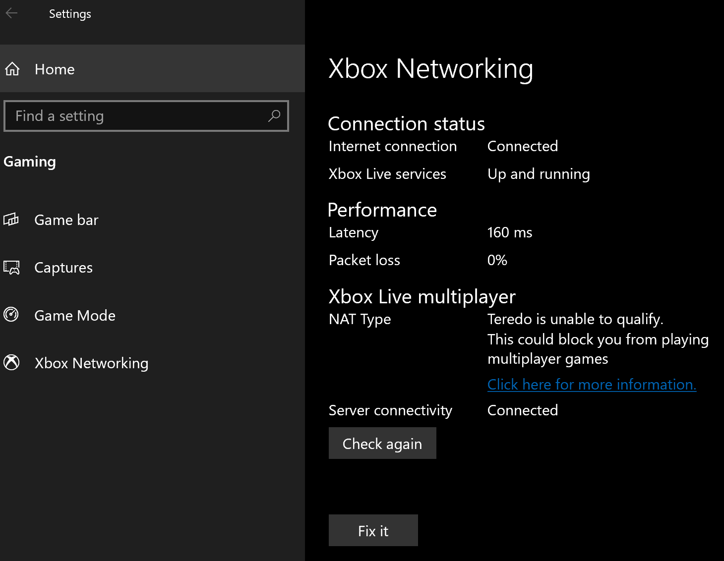Click the Internet connection label

393,146
